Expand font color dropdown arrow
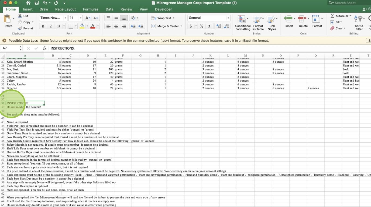Viewport: 371px width, 207px height. point(98,26)
